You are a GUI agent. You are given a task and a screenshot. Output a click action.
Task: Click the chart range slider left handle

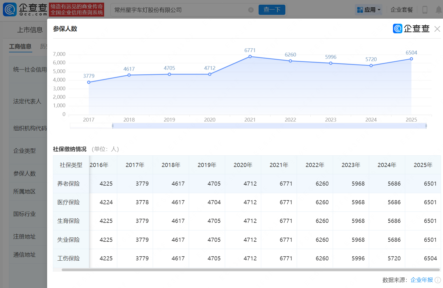coord(113,126)
